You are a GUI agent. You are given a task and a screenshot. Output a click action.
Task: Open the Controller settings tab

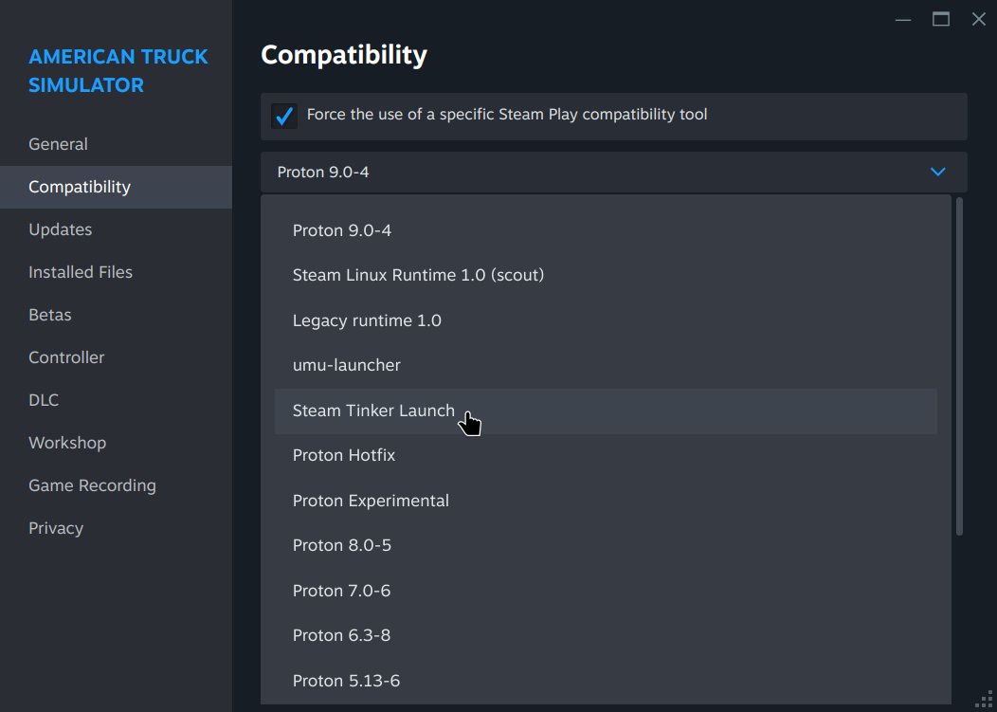point(66,357)
